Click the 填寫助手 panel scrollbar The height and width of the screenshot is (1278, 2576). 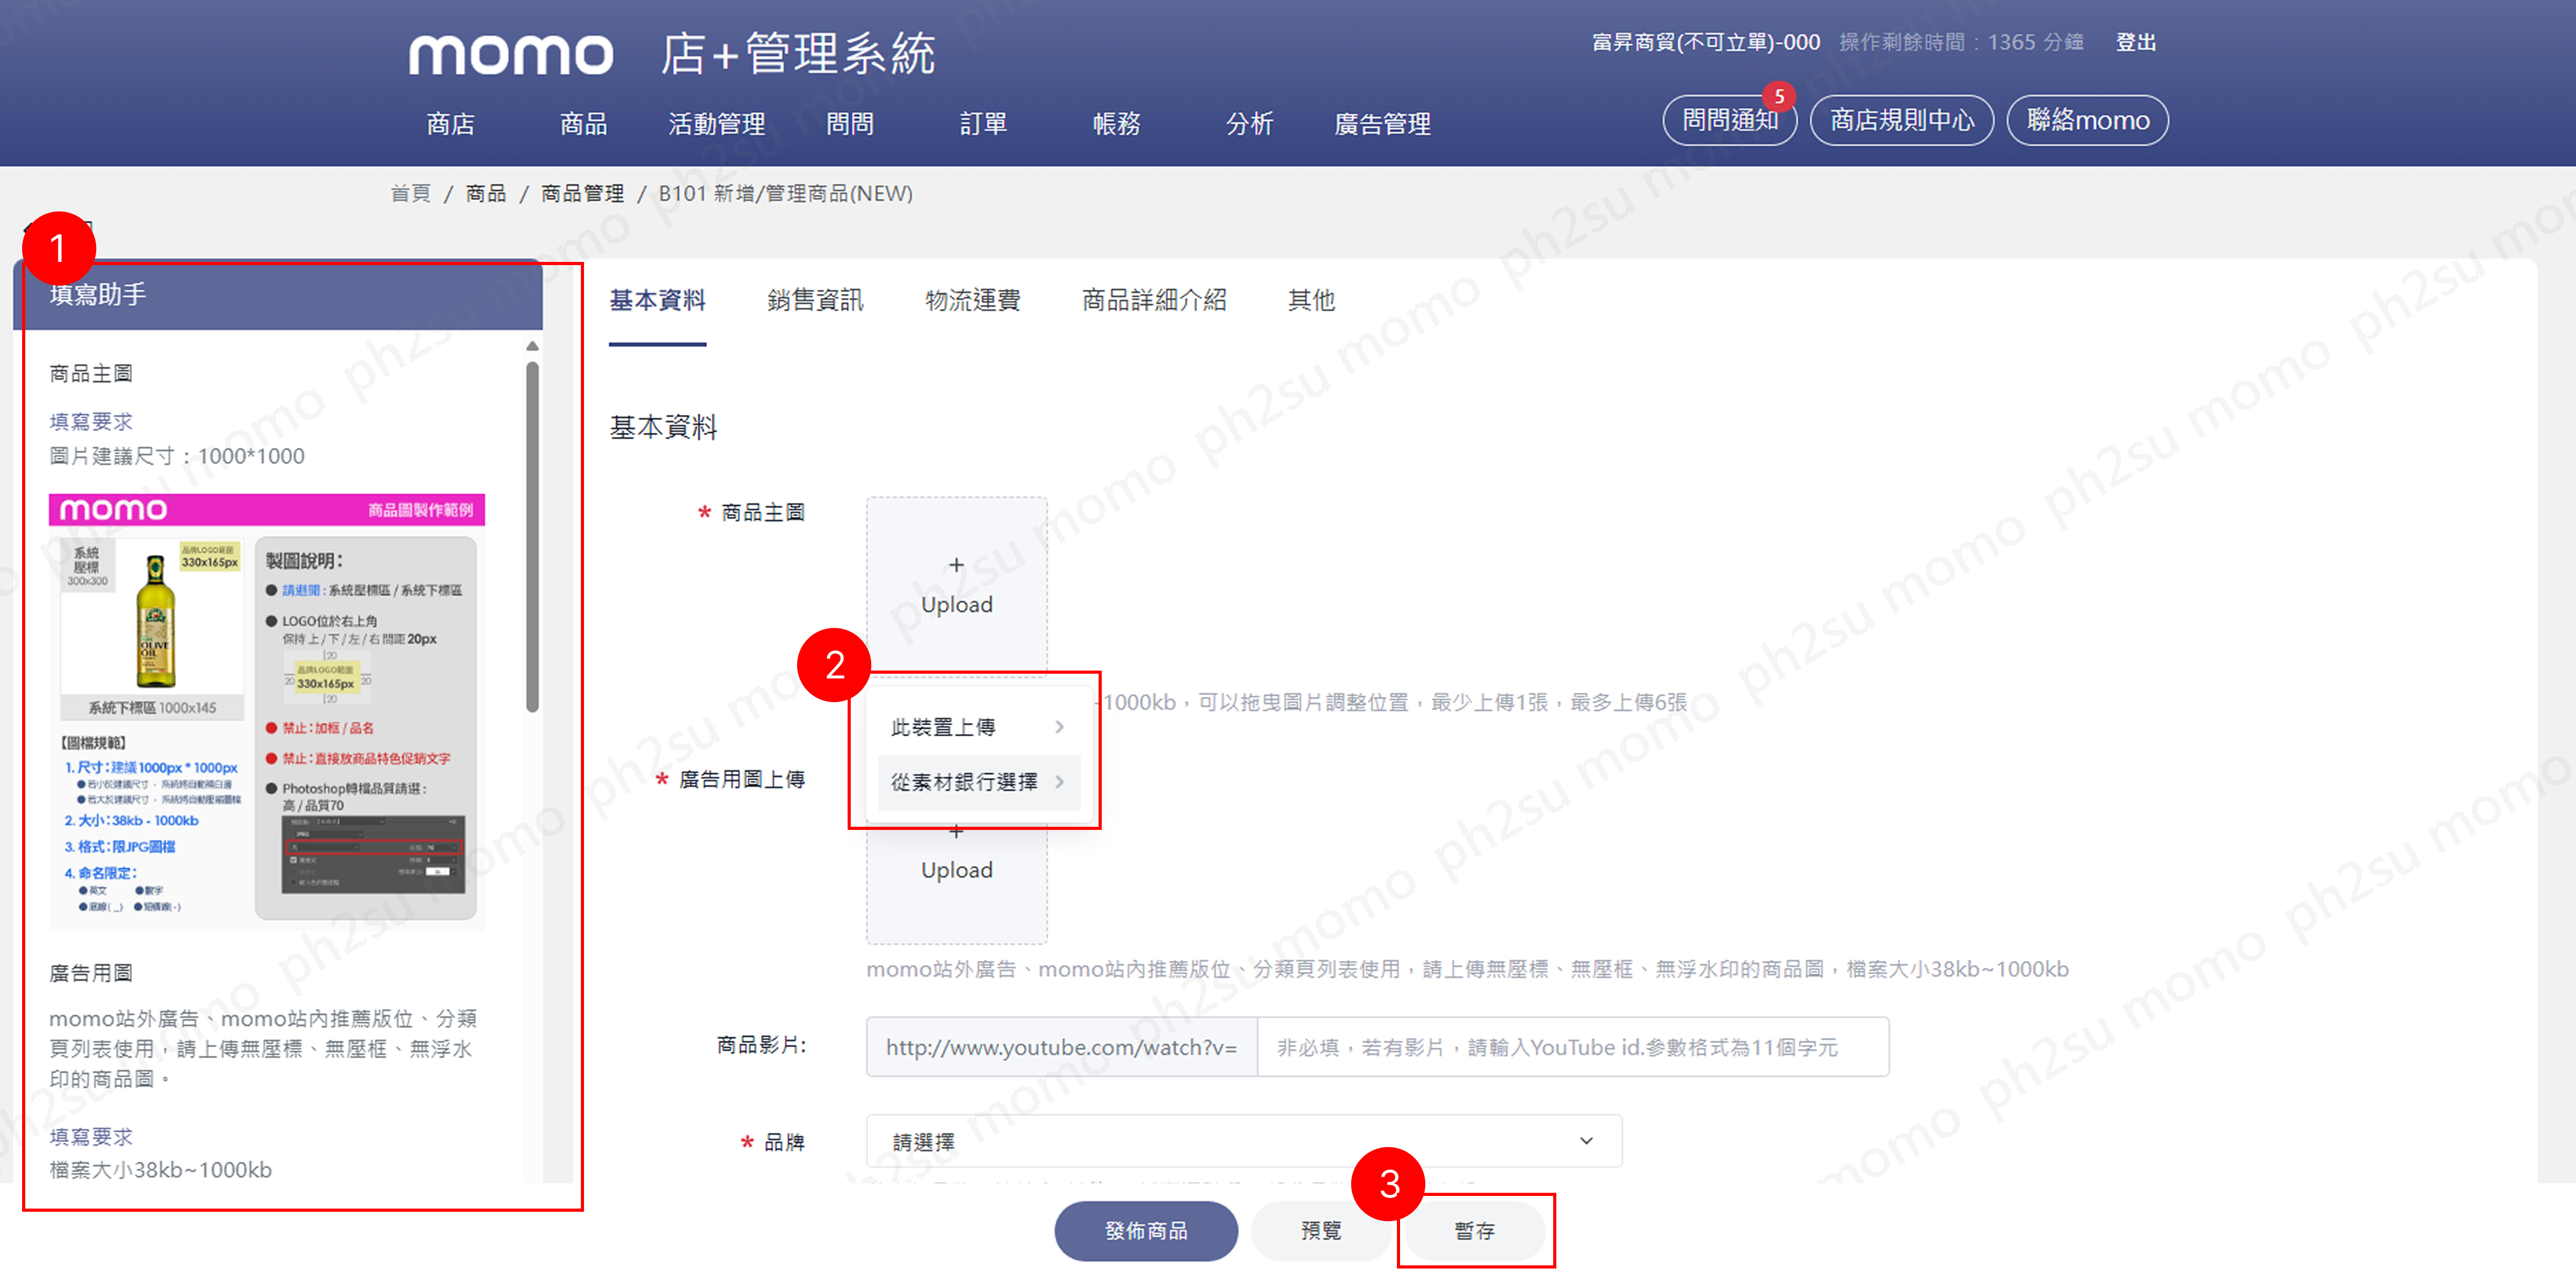[x=532, y=536]
